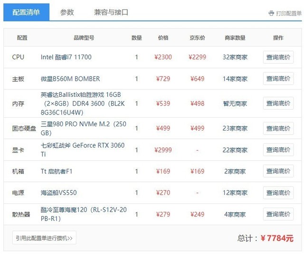Click 查询底价 for the 内存 row

278,103
